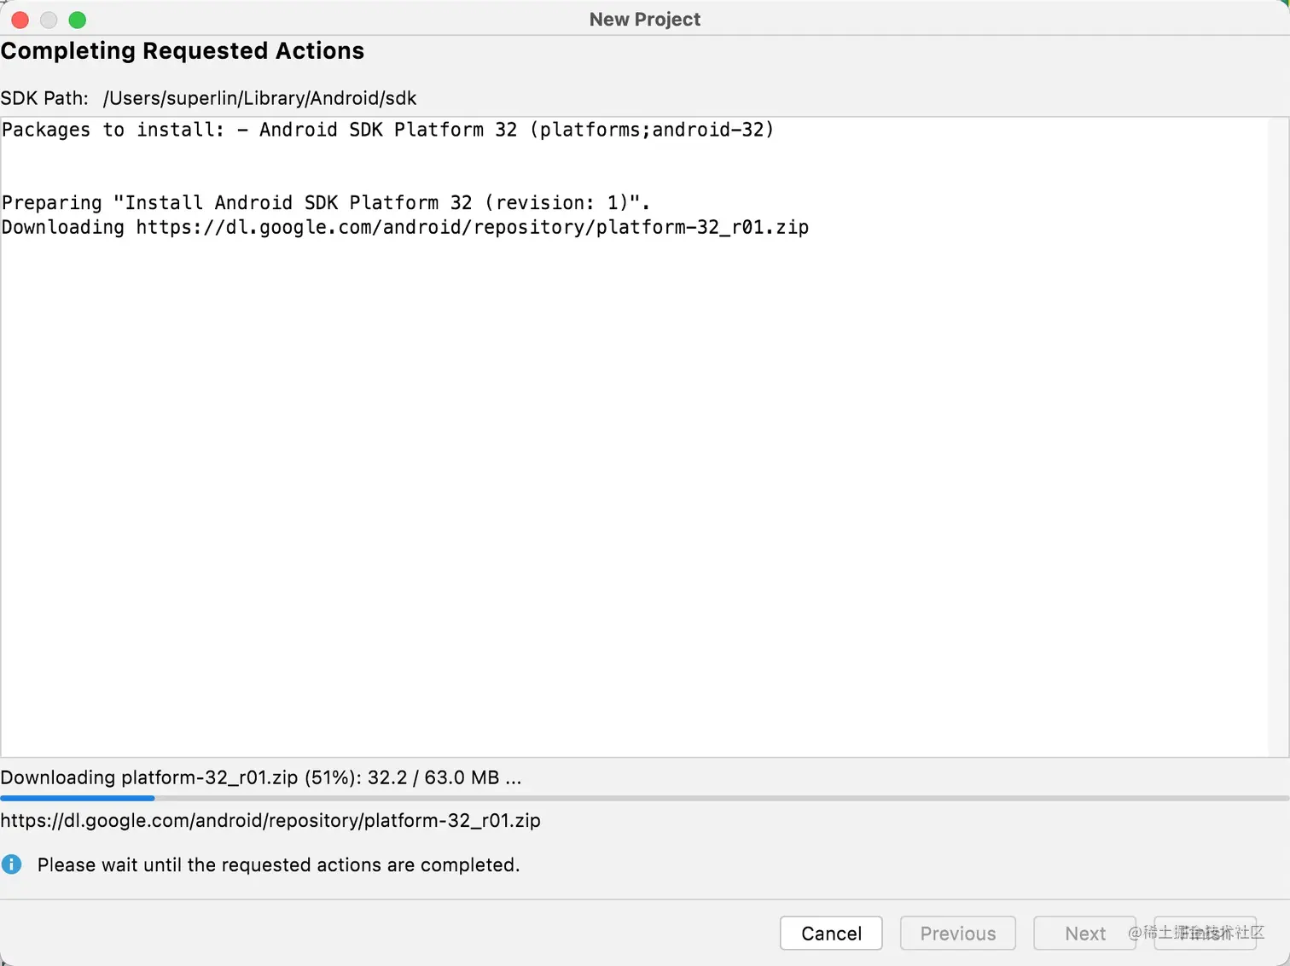Image resolution: width=1290 pixels, height=966 pixels.
Task: Click the Downloading https URL log line
Action: 404,228
